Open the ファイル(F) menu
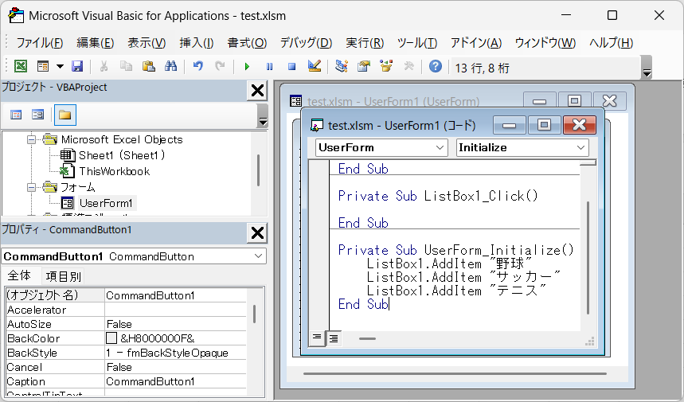The height and width of the screenshot is (402, 684). (40, 43)
